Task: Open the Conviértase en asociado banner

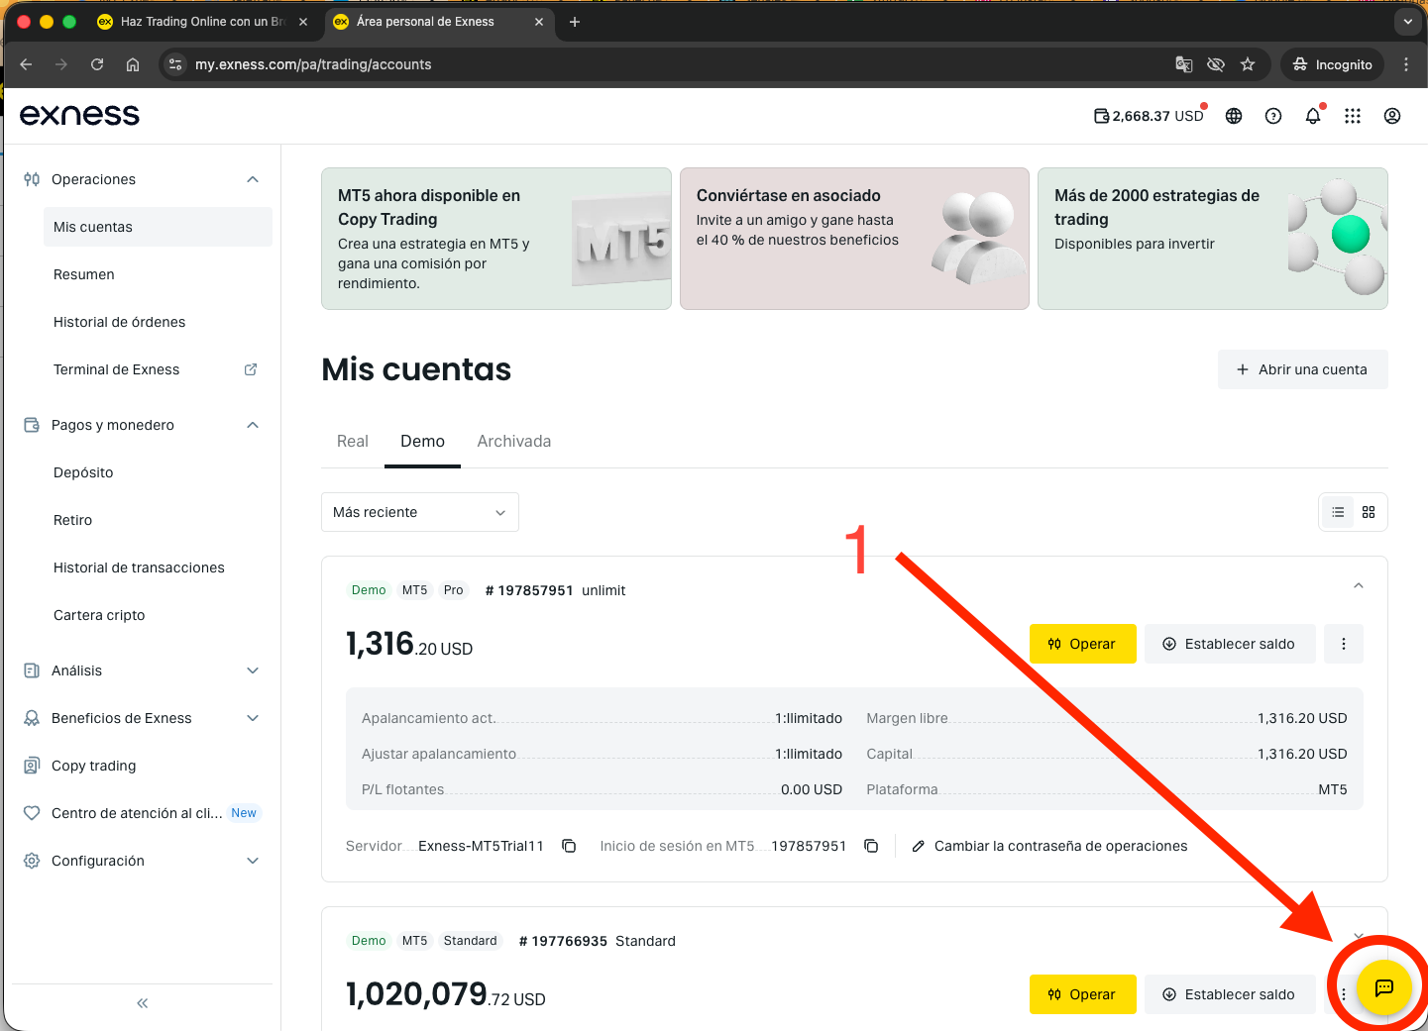Action: pyautogui.click(x=854, y=239)
